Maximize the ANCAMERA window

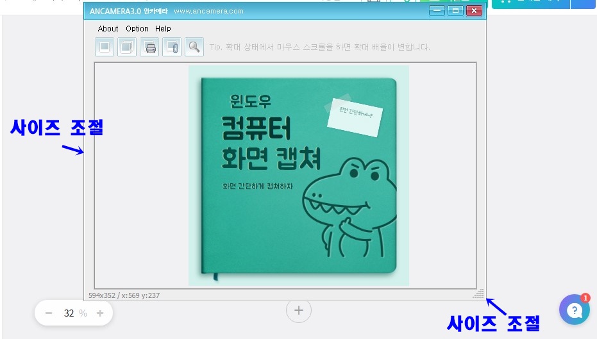tap(455, 11)
